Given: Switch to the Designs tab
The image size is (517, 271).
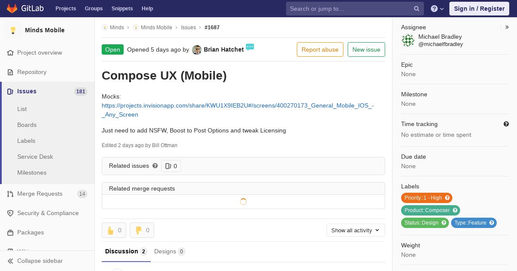Looking at the screenshot, I should [x=169, y=251].
